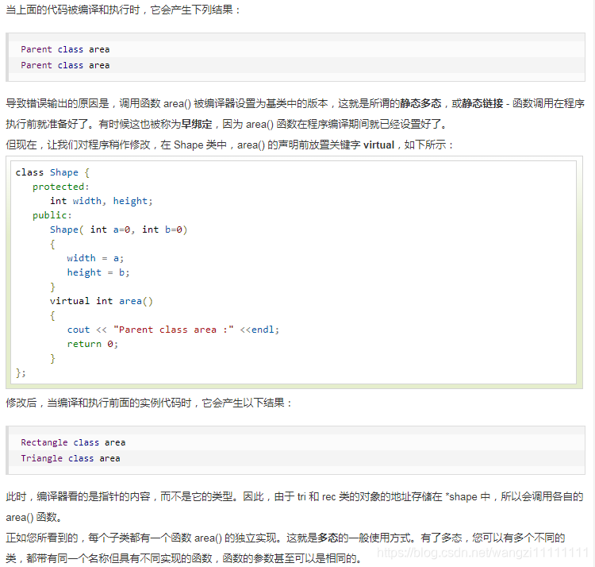This screenshot has height=567, width=595.
Task: Click bold word '多态' in last paragraph
Action: pyautogui.click(x=328, y=538)
